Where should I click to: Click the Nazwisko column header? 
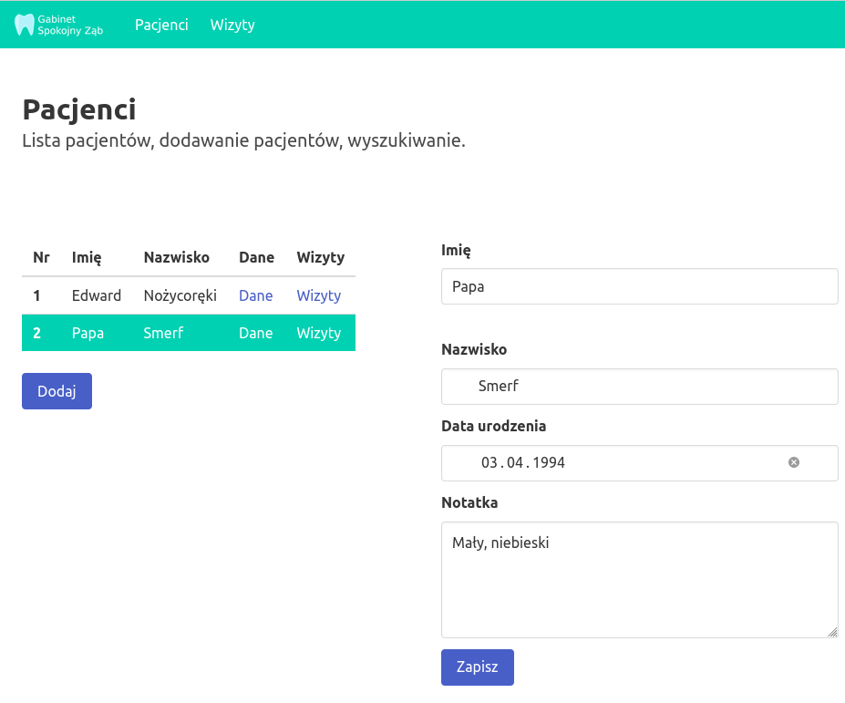tap(176, 257)
